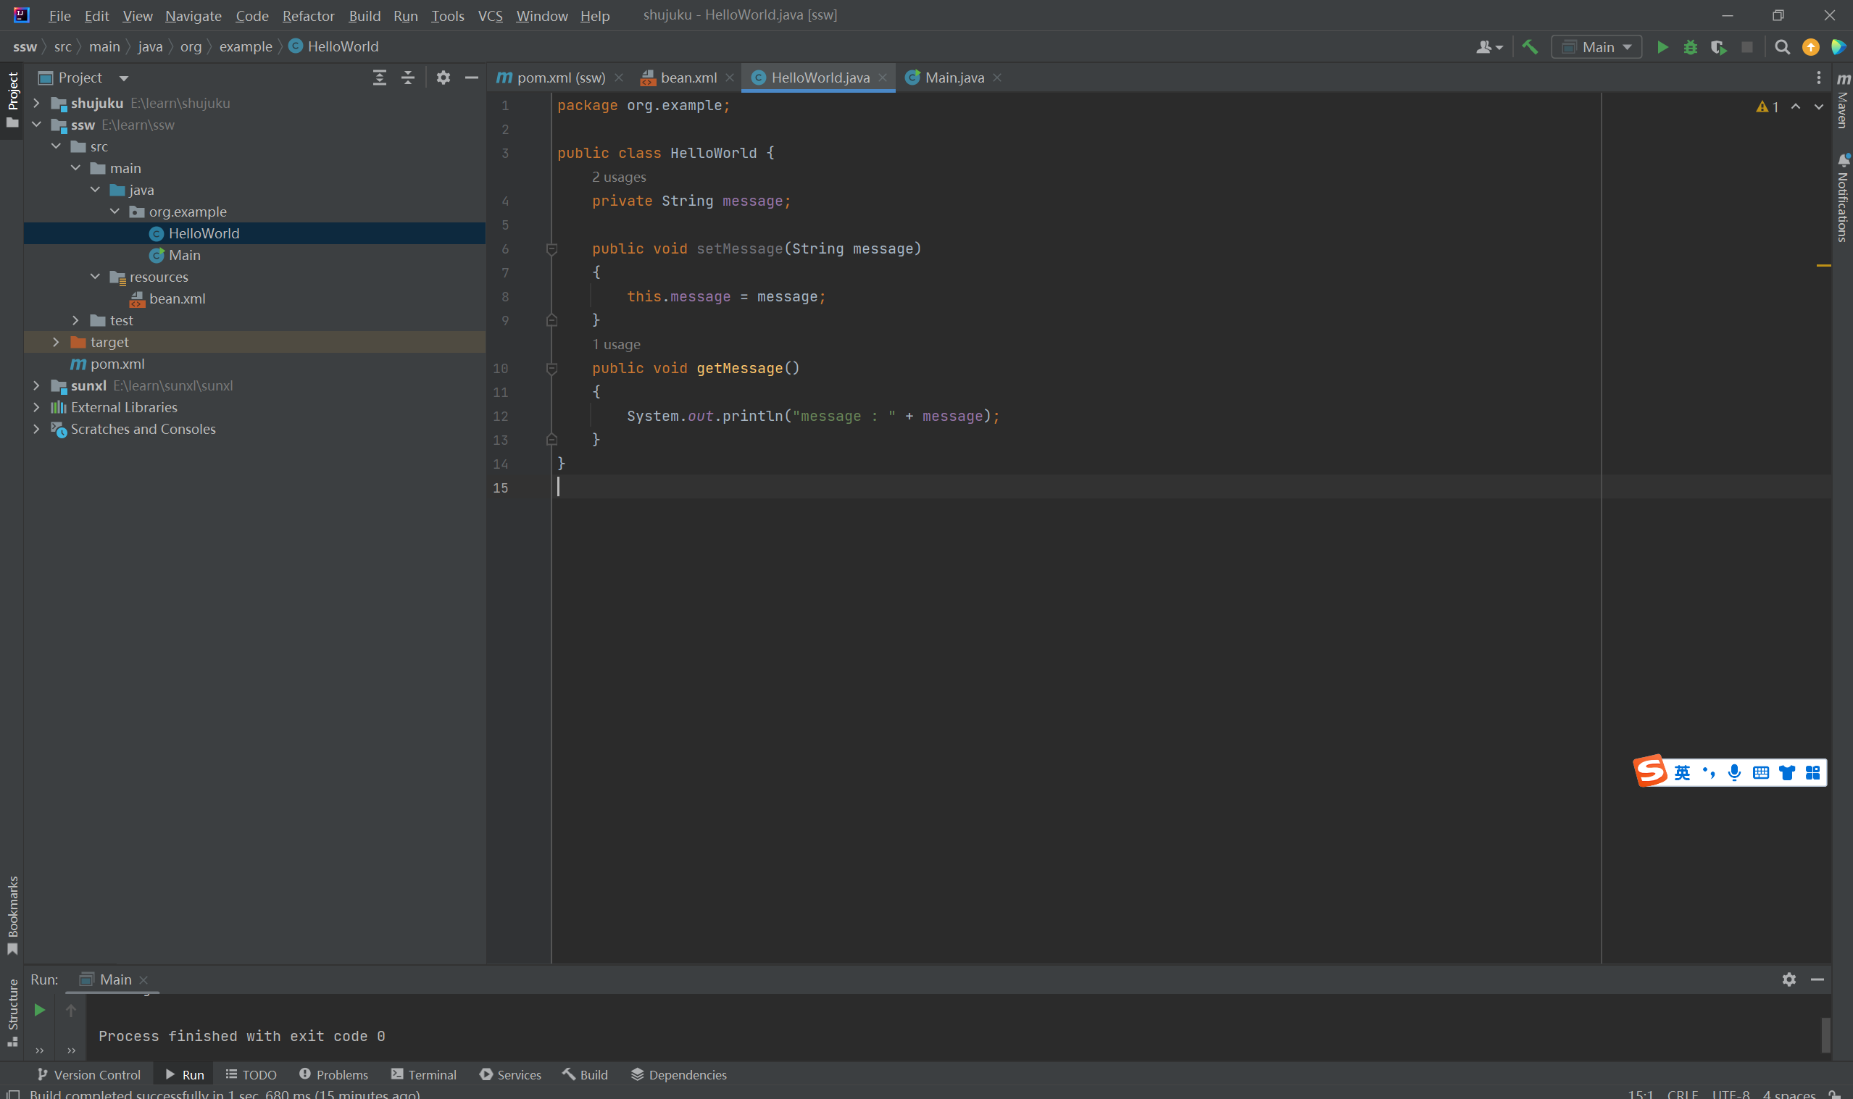Open Search Everywhere magnifier icon
The height and width of the screenshot is (1099, 1853).
[1783, 47]
